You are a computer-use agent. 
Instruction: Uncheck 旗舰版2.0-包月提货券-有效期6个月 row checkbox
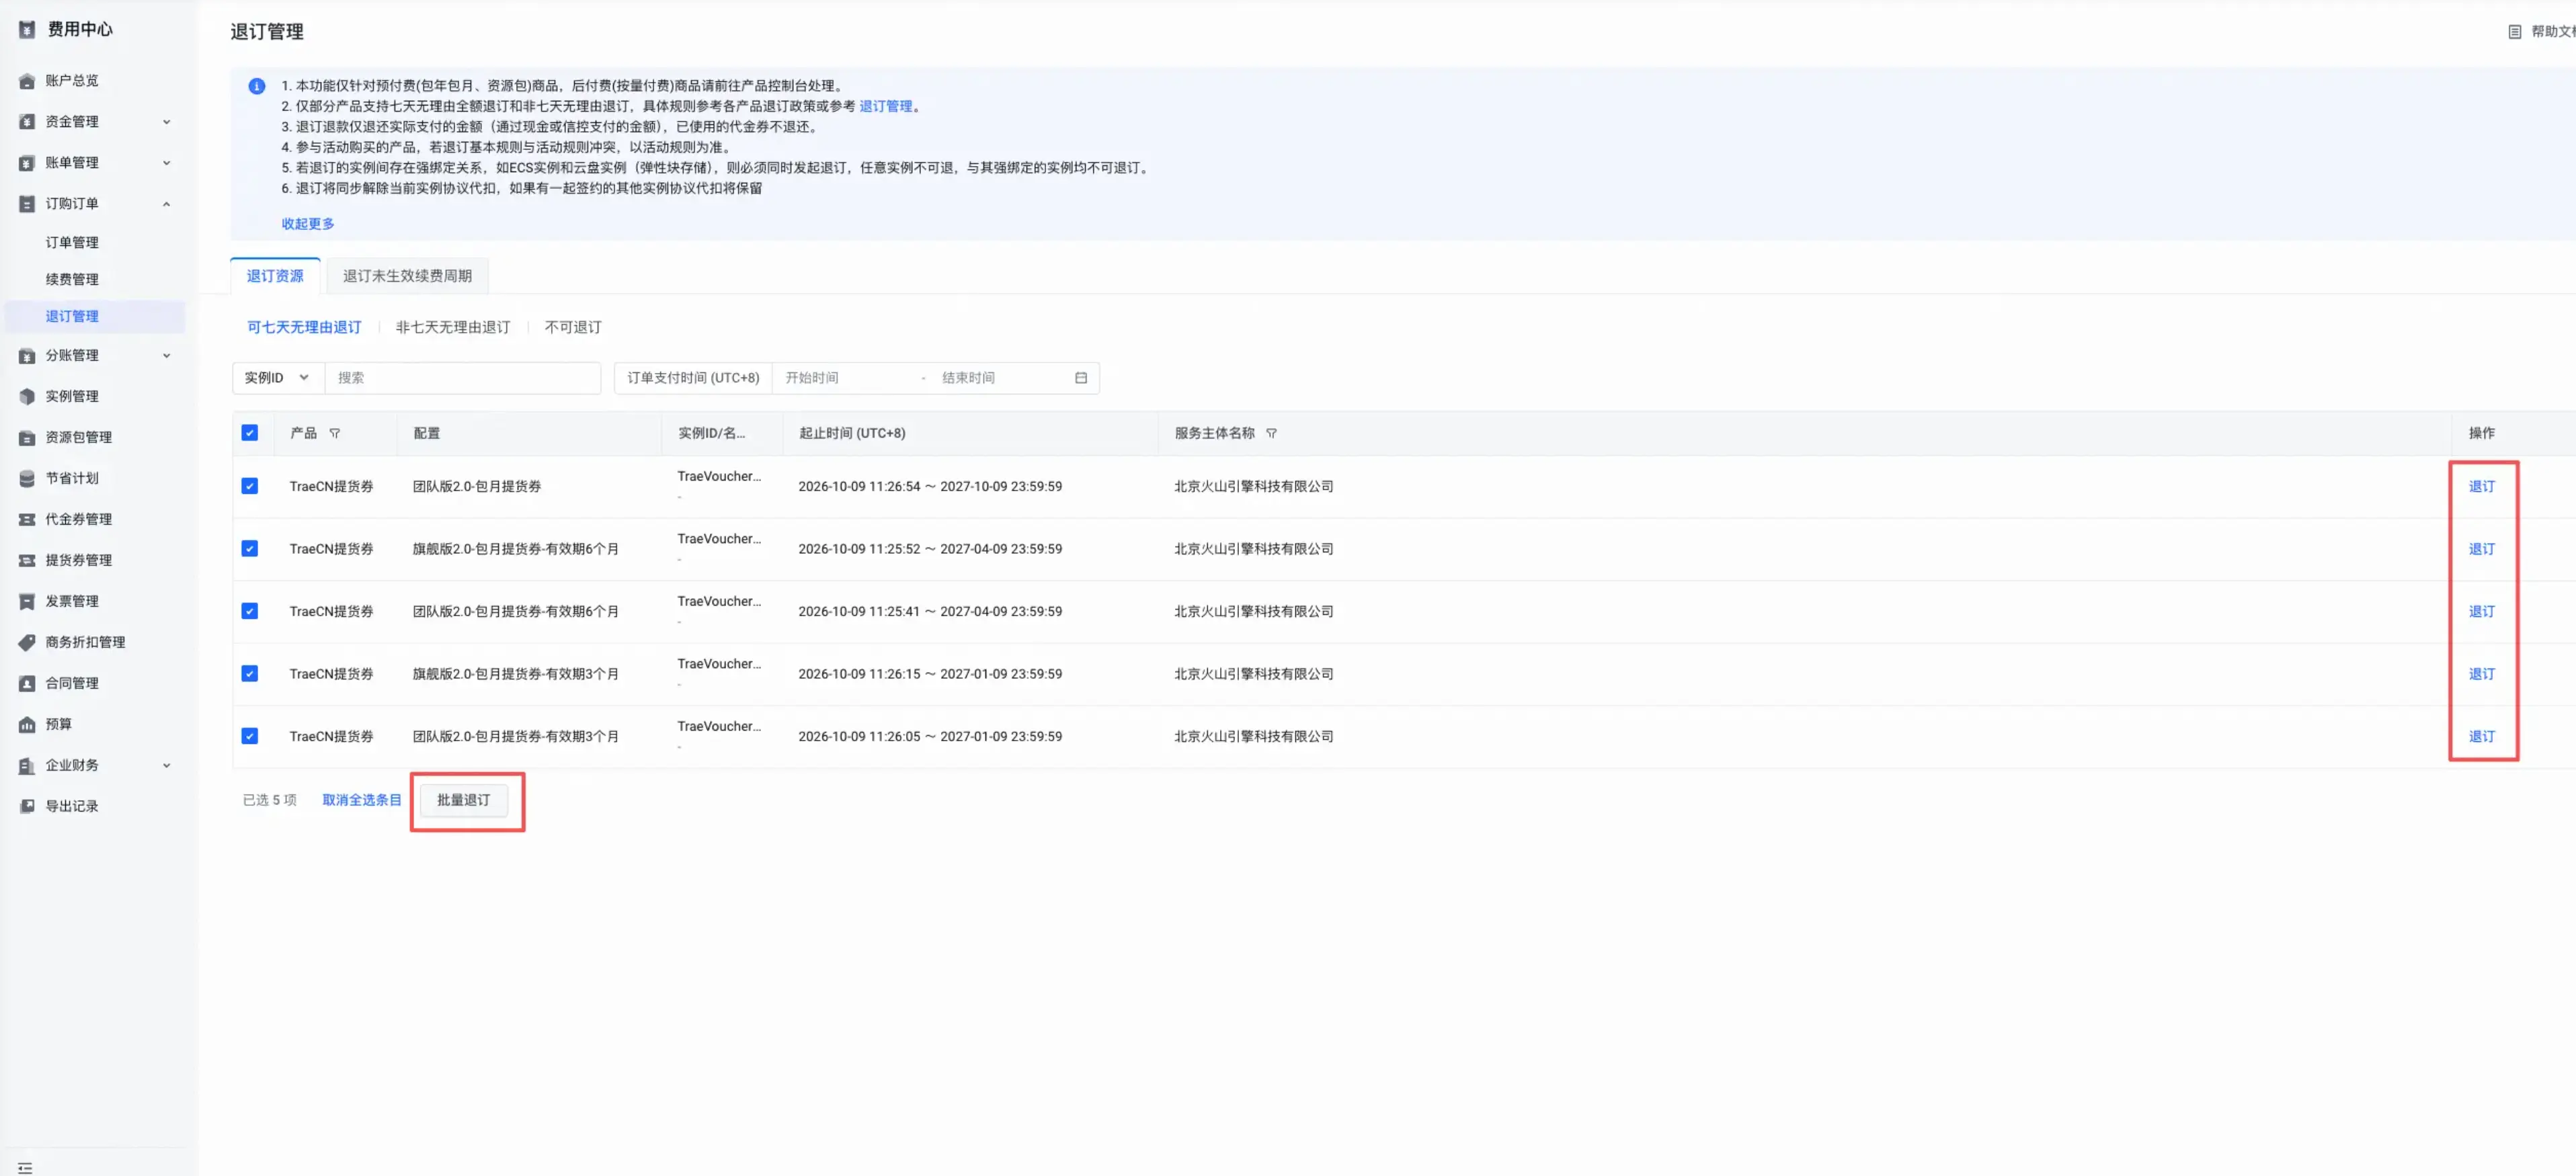pyautogui.click(x=250, y=549)
